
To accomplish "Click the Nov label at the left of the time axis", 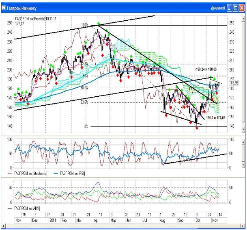I will (x=18, y=220).
